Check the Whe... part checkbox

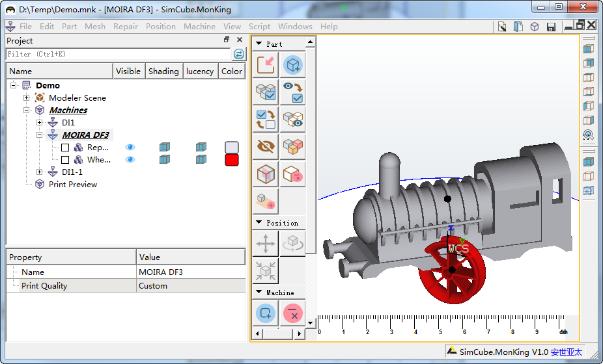(65, 160)
